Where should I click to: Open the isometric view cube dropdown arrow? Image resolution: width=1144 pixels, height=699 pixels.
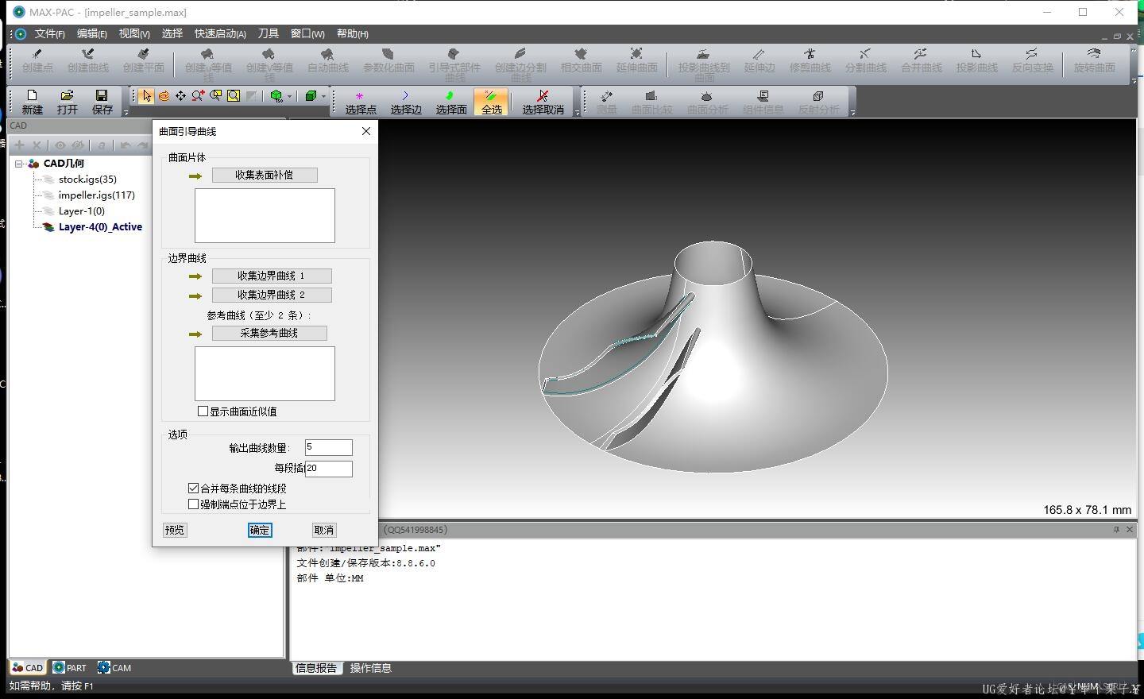click(x=289, y=96)
